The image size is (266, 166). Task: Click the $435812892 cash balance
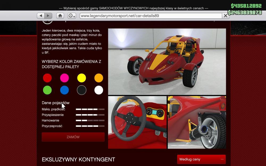[246, 6]
